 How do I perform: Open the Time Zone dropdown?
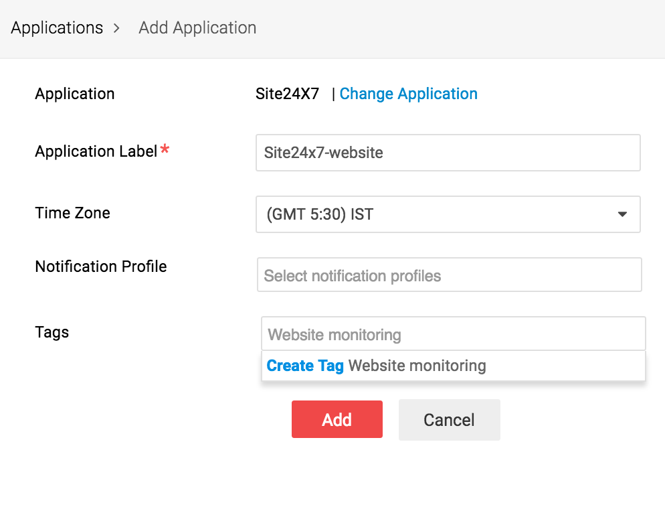pos(448,214)
